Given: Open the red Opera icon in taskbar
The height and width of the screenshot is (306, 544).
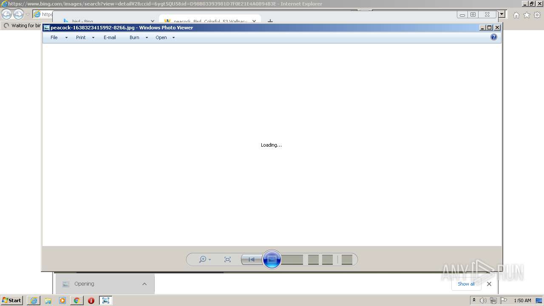Looking at the screenshot, I should pyautogui.click(x=91, y=300).
